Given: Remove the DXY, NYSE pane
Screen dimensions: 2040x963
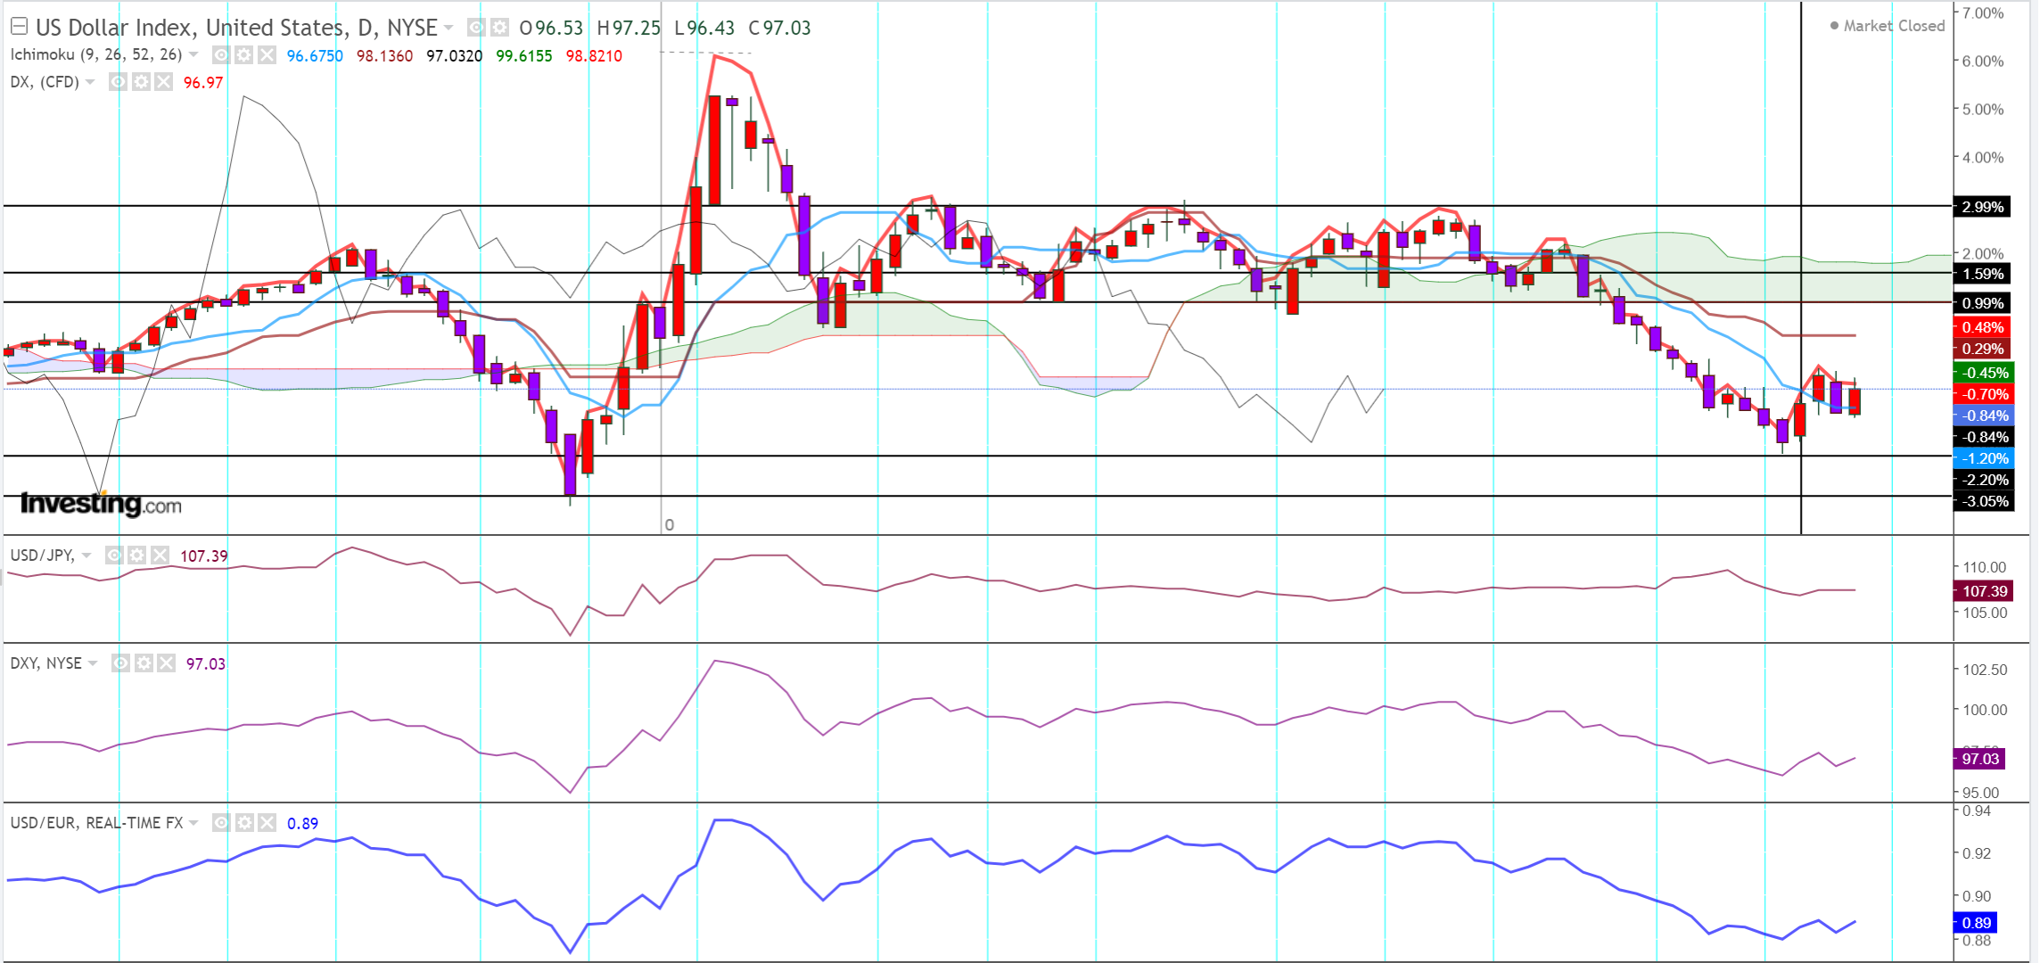Looking at the screenshot, I should [x=166, y=663].
